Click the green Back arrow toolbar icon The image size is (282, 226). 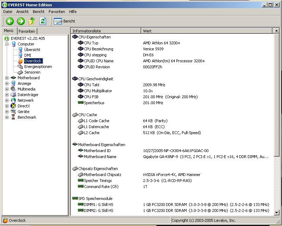tap(10, 21)
